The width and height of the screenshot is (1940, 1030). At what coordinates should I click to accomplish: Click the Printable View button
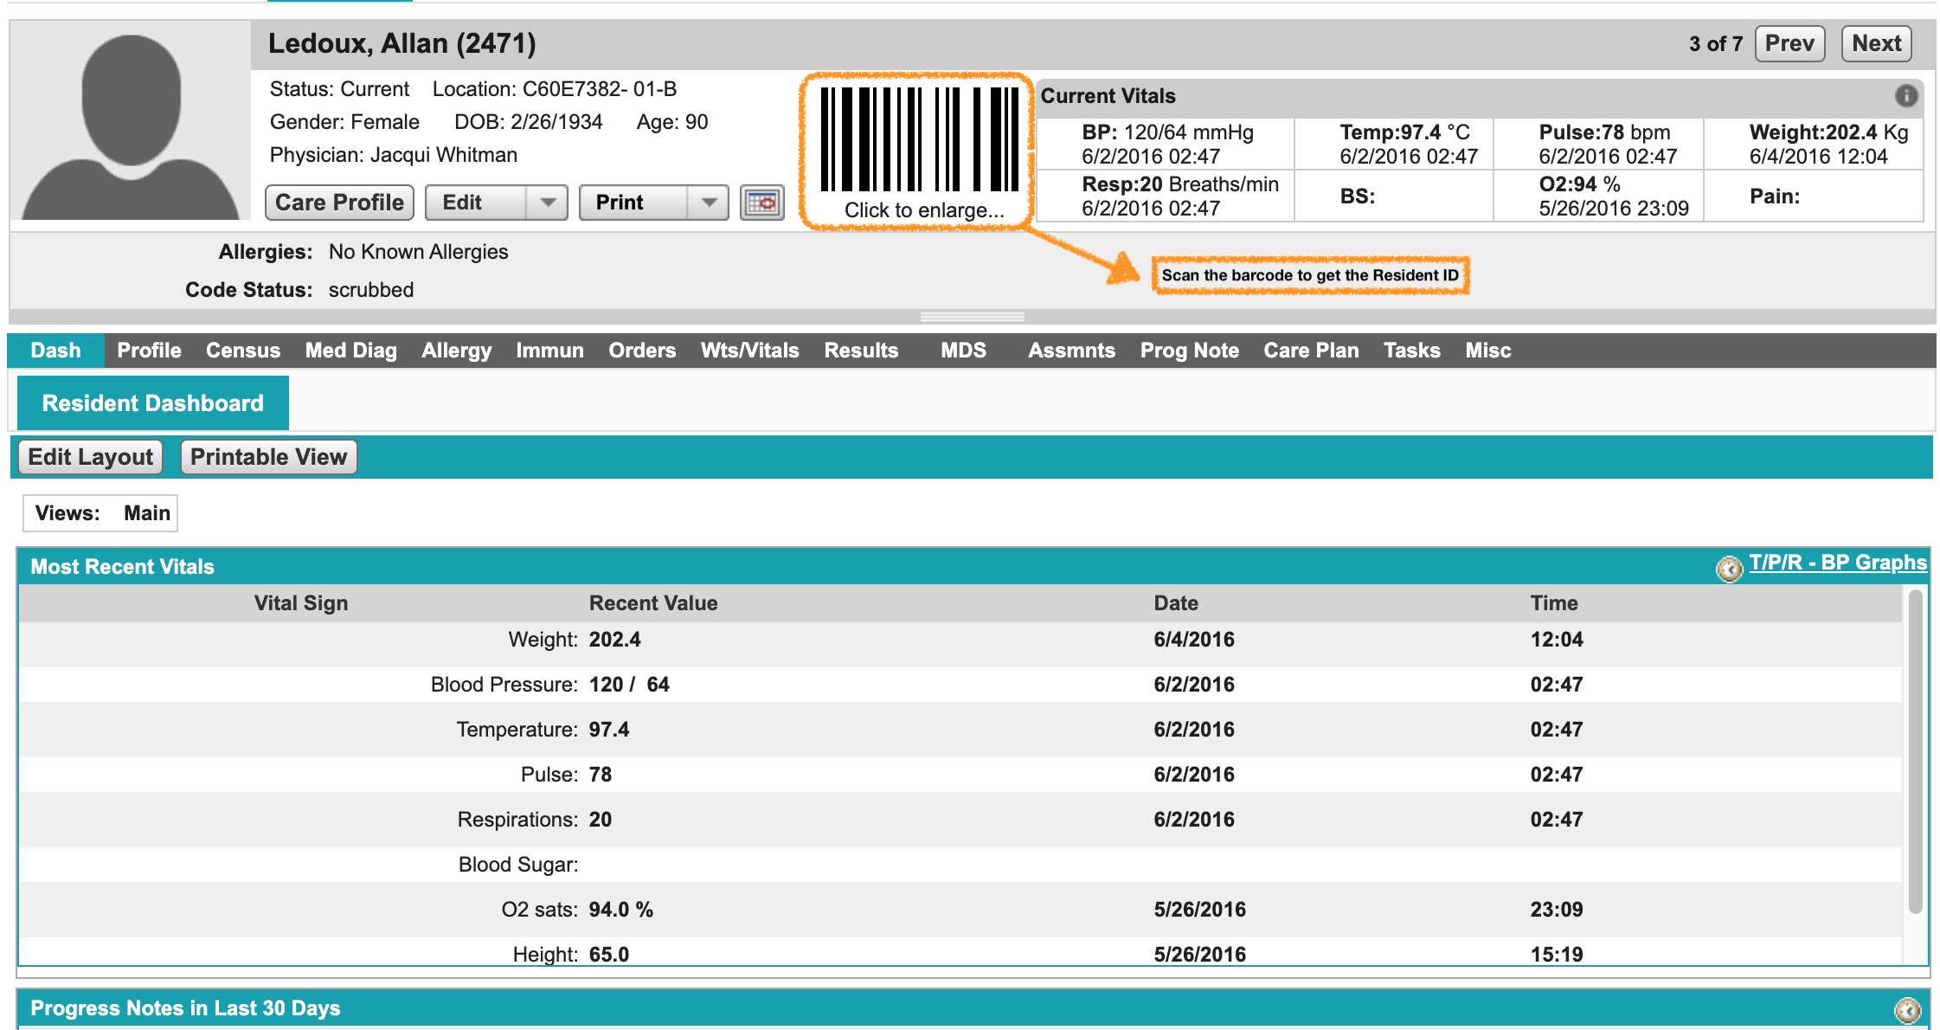pyautogui.click(x=268, y=457)
